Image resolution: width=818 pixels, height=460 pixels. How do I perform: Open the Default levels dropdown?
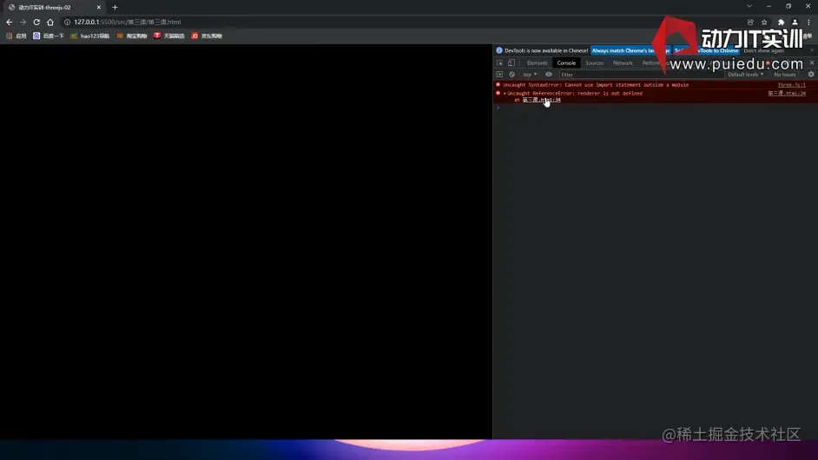tap(745, 75)
